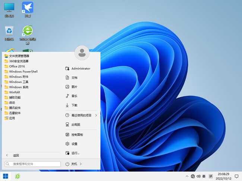Click the user avatar picture
This screenshot has height=181, width=242.
tap(82, 53)
